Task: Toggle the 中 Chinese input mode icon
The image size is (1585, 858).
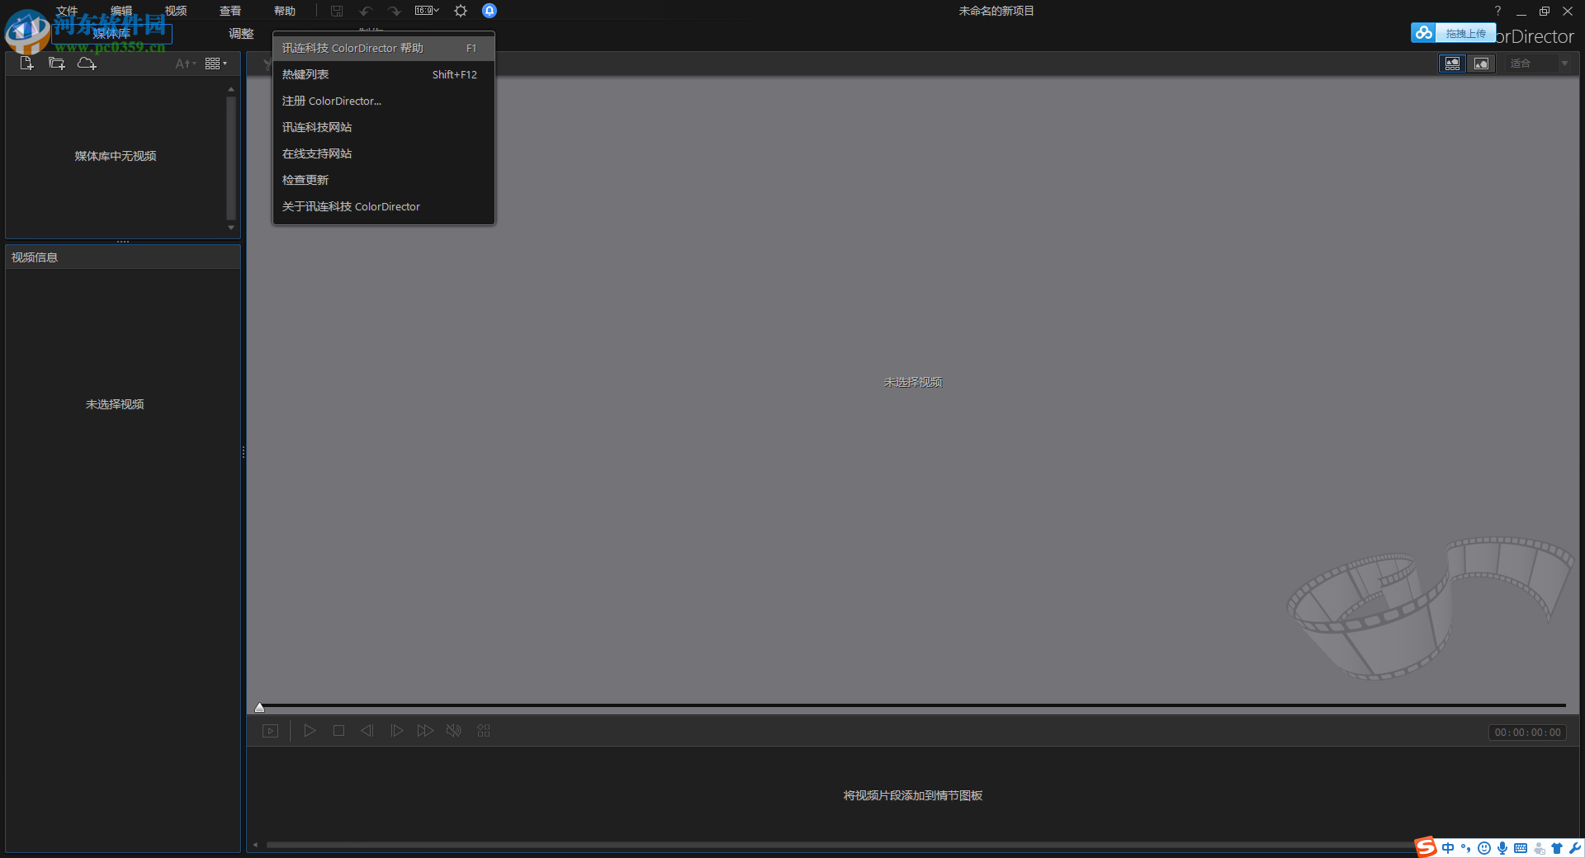Action: pyautogui.click(x=1448, y=848)
